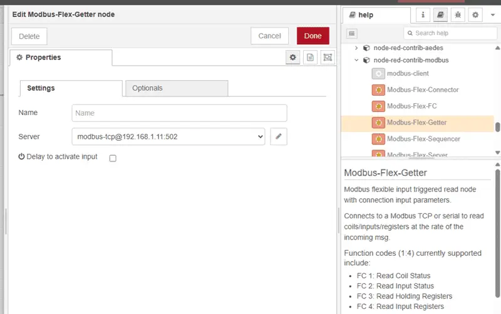Open the sidebar tabs dropdown arrow
The image size is (501, 314).
tap(493, 14)
